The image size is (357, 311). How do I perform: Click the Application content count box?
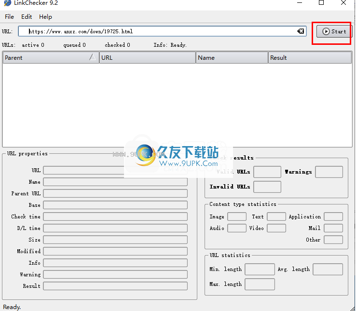coord(333,216)
